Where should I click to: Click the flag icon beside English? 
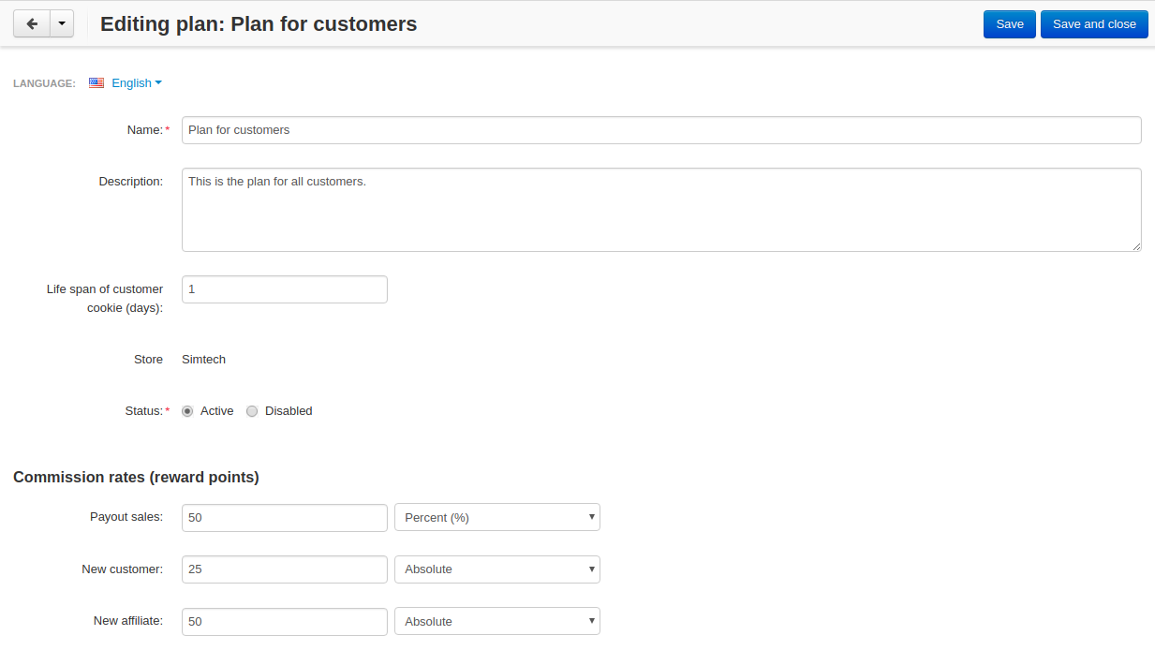[x=96, y=82]
